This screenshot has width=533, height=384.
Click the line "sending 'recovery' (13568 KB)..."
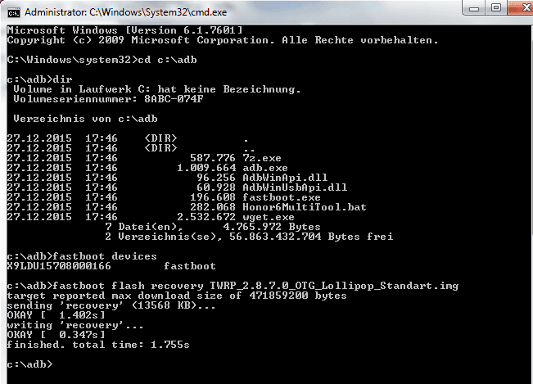click(111, 305)
